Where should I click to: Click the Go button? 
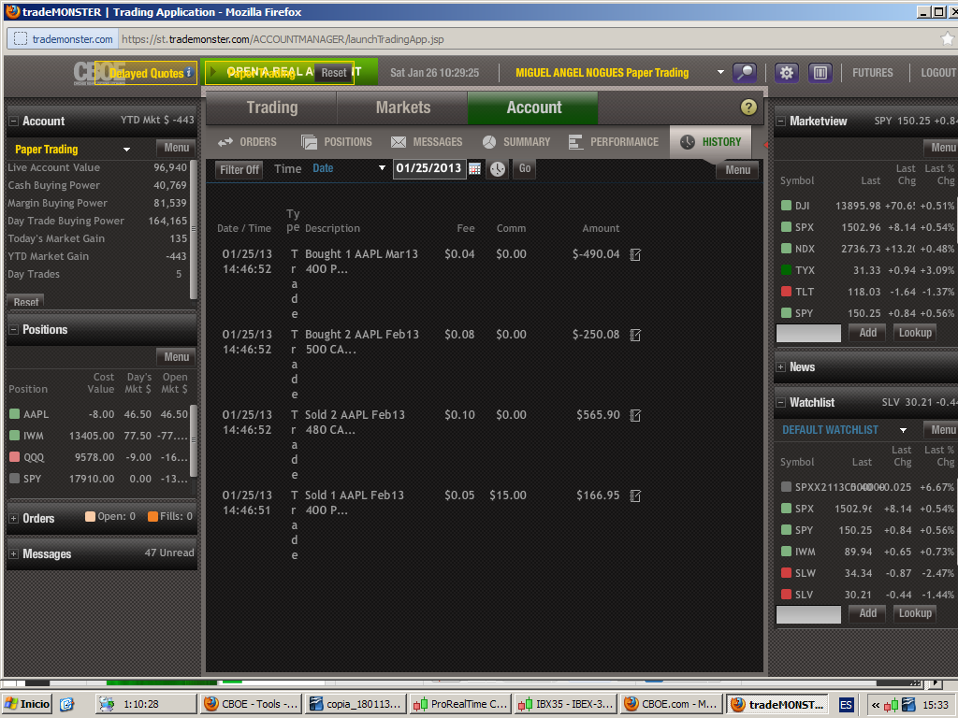coord(525,168)
